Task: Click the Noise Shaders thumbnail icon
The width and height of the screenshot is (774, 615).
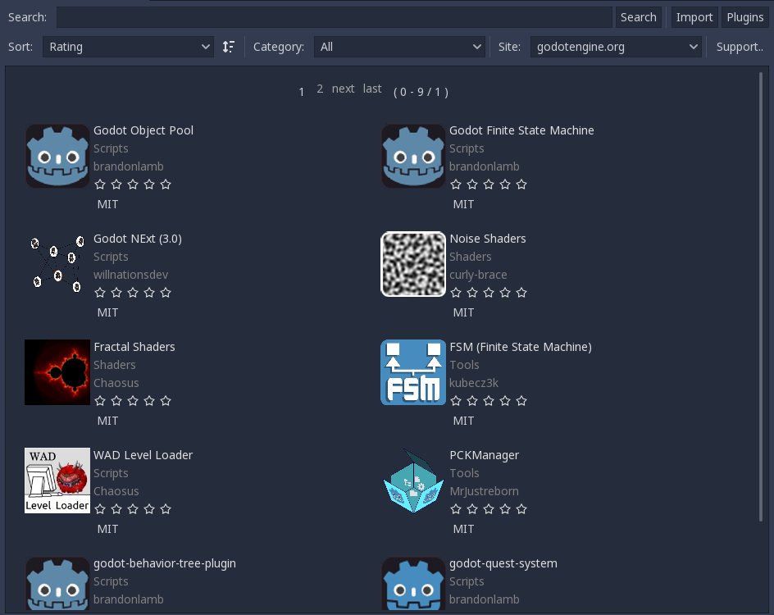Action: (413, 264)
